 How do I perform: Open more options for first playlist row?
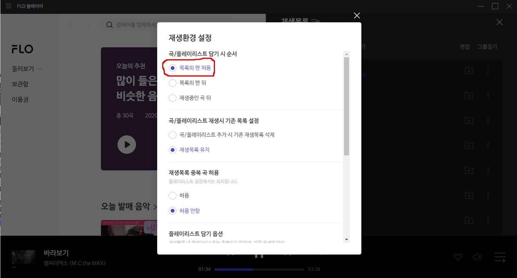tap(488, 70)
